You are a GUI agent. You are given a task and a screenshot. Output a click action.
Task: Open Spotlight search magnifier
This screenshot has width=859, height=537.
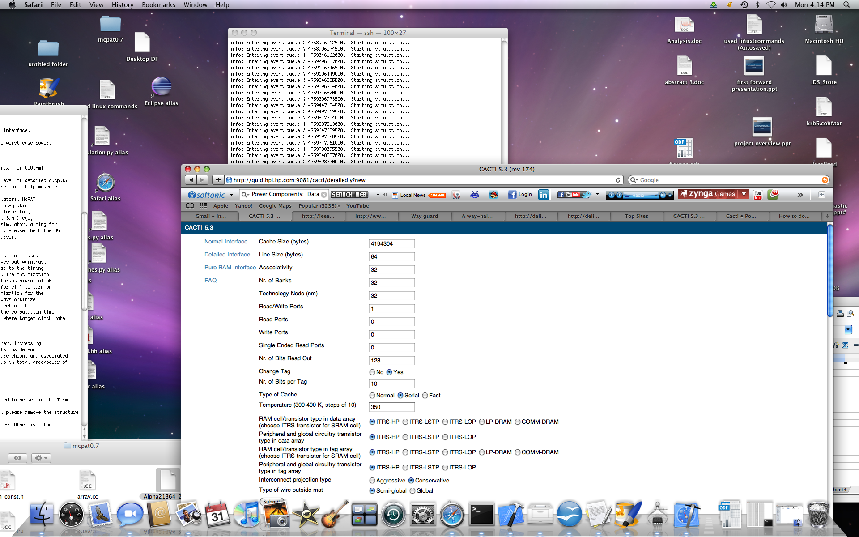846,4
